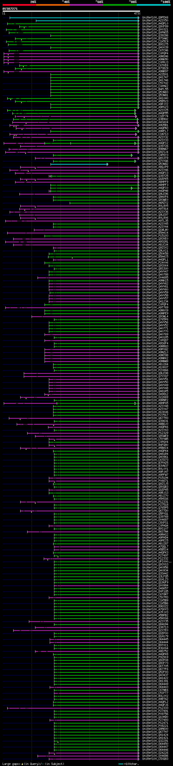Open hit UniRef100_Q39286
Screen dimensions: 173x766
point(155,35)
